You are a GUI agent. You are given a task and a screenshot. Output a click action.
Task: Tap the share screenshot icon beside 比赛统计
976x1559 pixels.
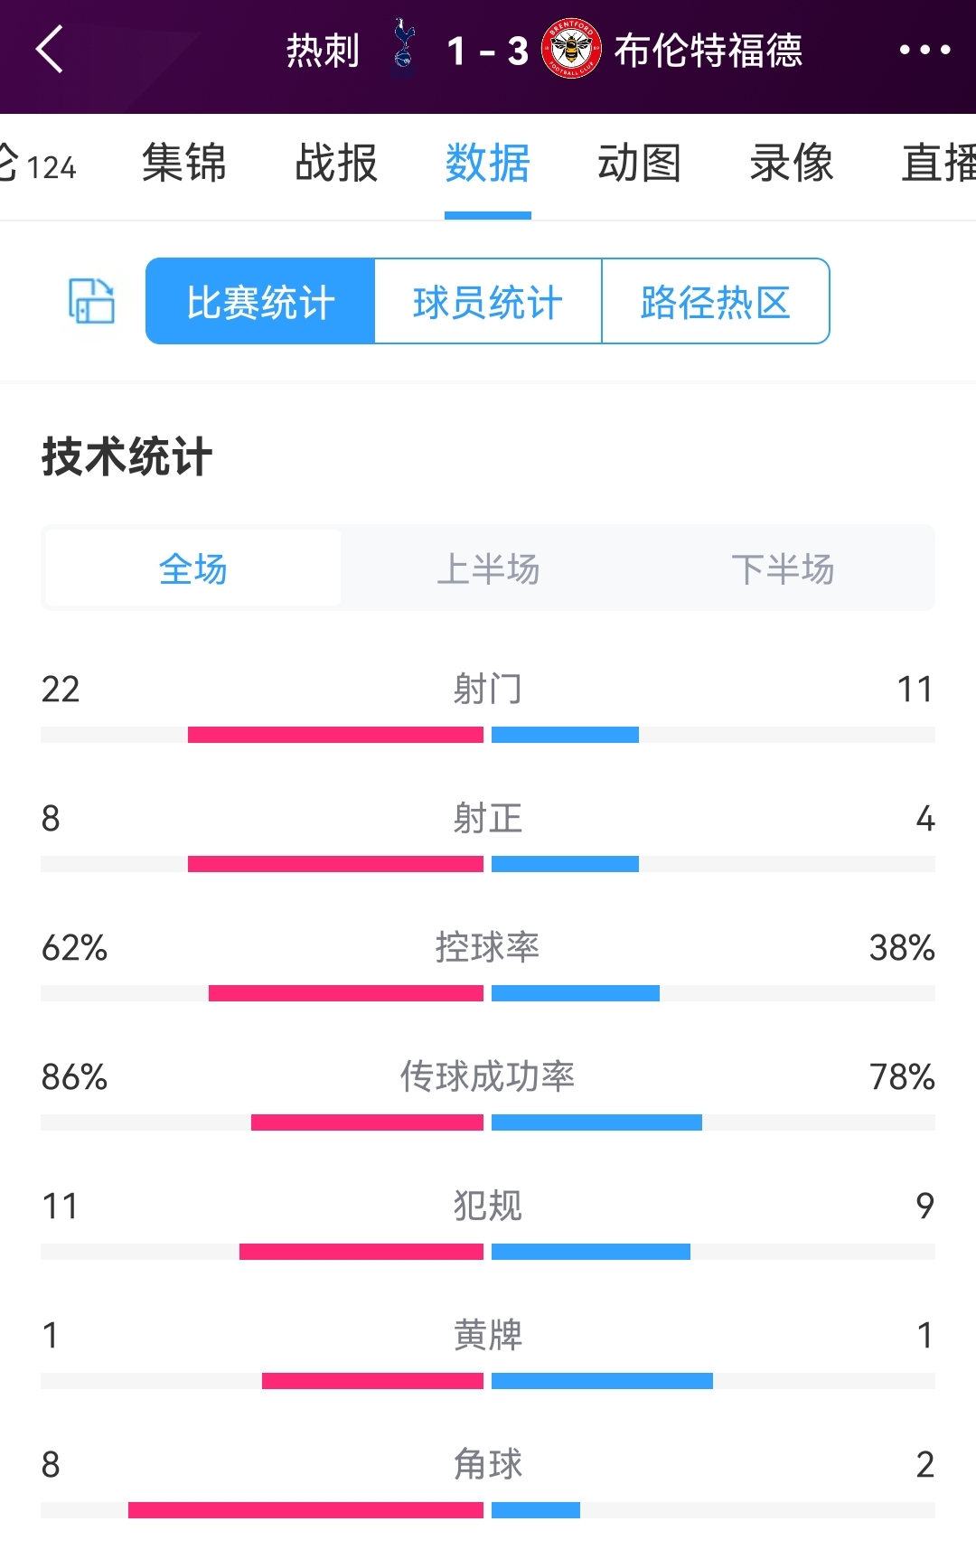click(x=92, y=301)
